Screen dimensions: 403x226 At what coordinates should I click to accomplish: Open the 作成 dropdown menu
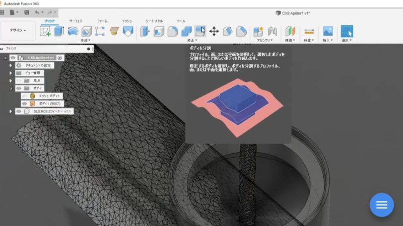85,40
